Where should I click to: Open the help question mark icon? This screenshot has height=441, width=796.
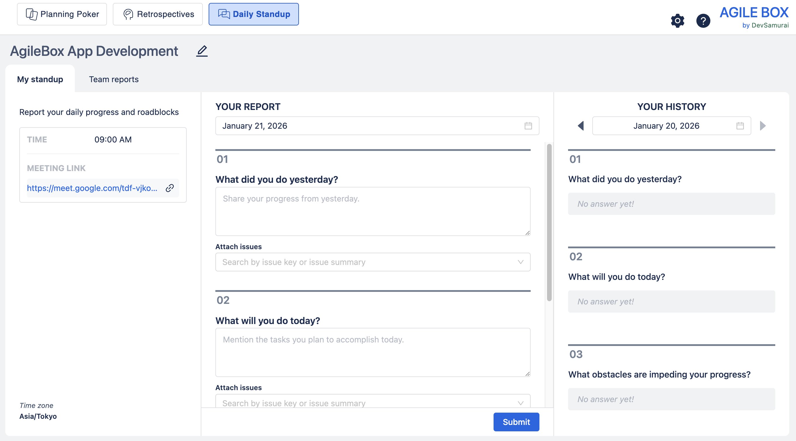703,21
